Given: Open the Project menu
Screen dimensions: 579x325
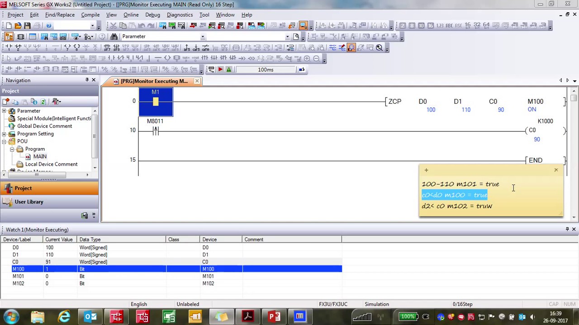Looking at the screenshot, I should 15,15.
